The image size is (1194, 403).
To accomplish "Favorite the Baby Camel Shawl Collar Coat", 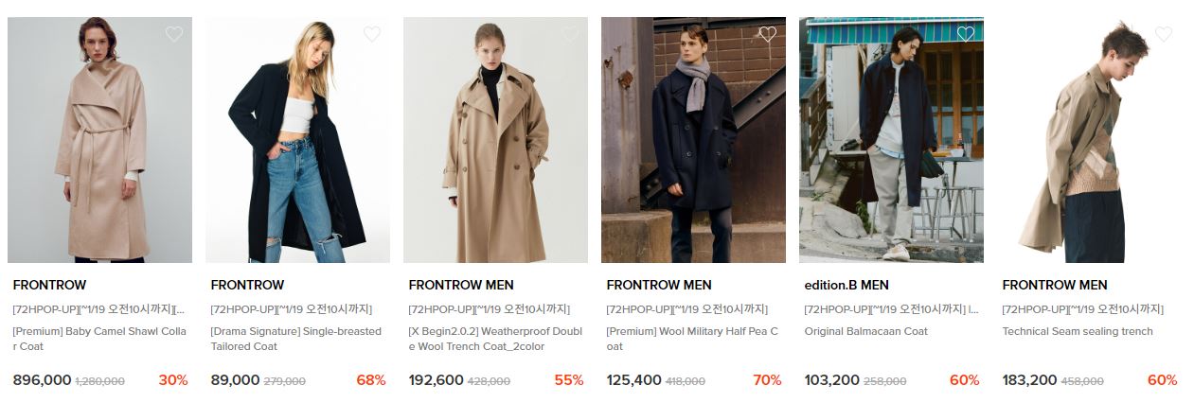I will tap(174, 34).
